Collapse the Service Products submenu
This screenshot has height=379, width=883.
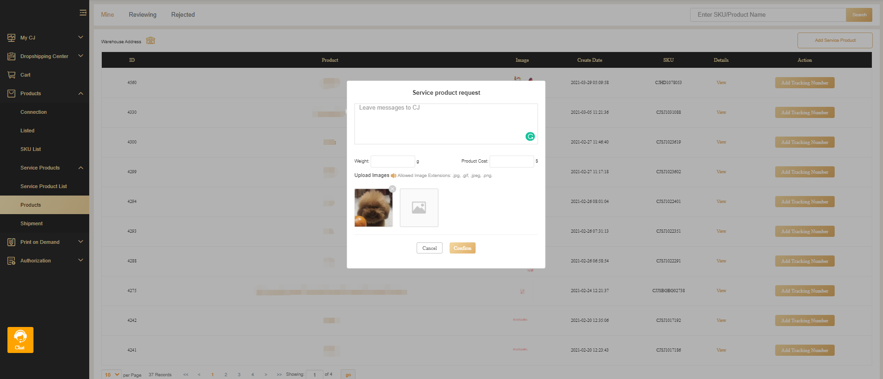pos(80,168)
